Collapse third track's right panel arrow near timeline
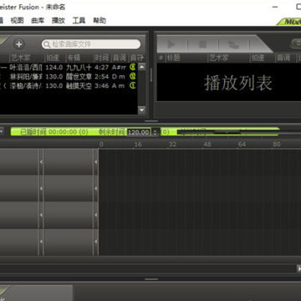301x301 pixels. point(95,215)
